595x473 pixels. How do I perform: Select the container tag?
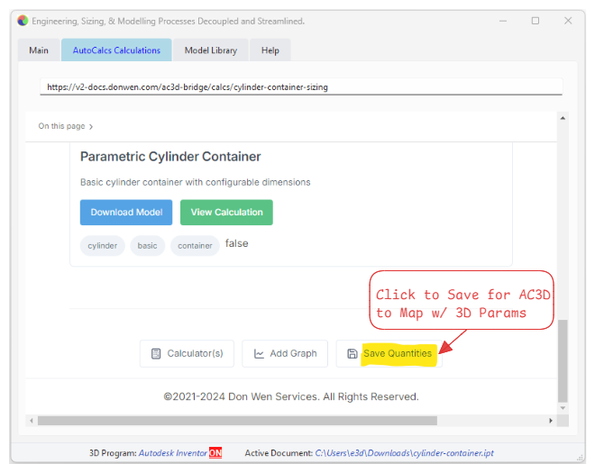(195, 246)
